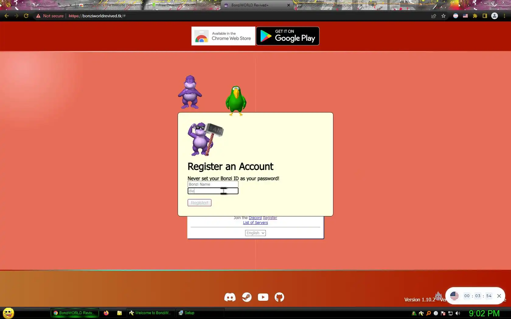
Task: Click the Register! button
Action: click(200, 203)
